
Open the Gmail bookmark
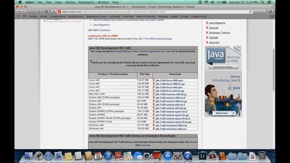(x=43, y=16)
